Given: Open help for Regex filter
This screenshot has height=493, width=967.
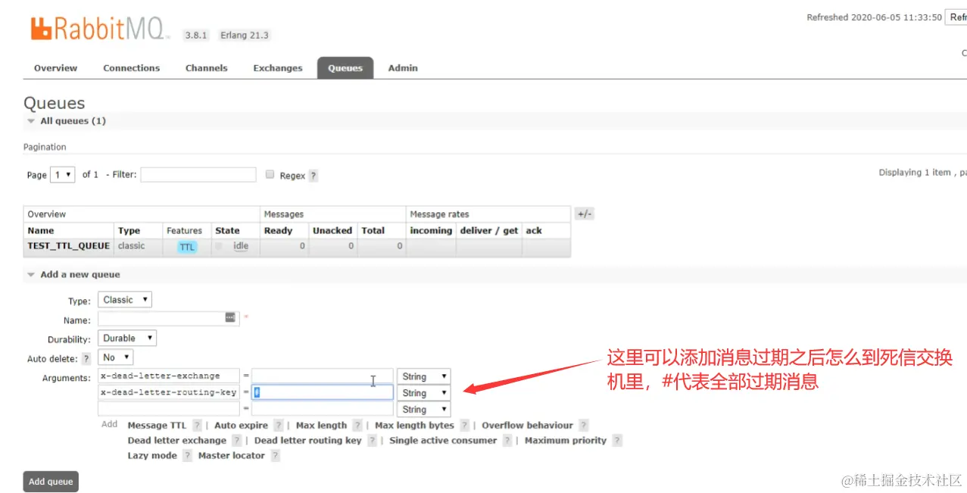Looking at the screenshot, I should click(313, 176).
